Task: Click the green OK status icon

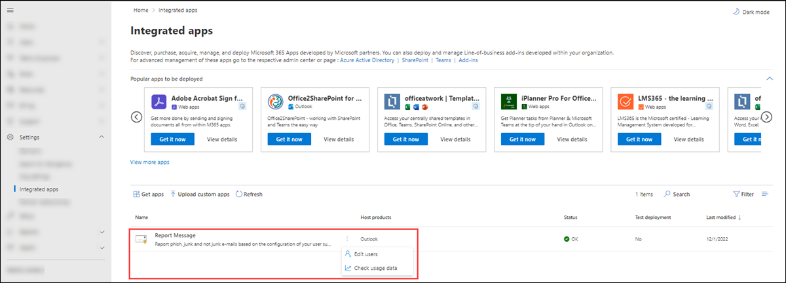Action: click(x=567, y=240)
